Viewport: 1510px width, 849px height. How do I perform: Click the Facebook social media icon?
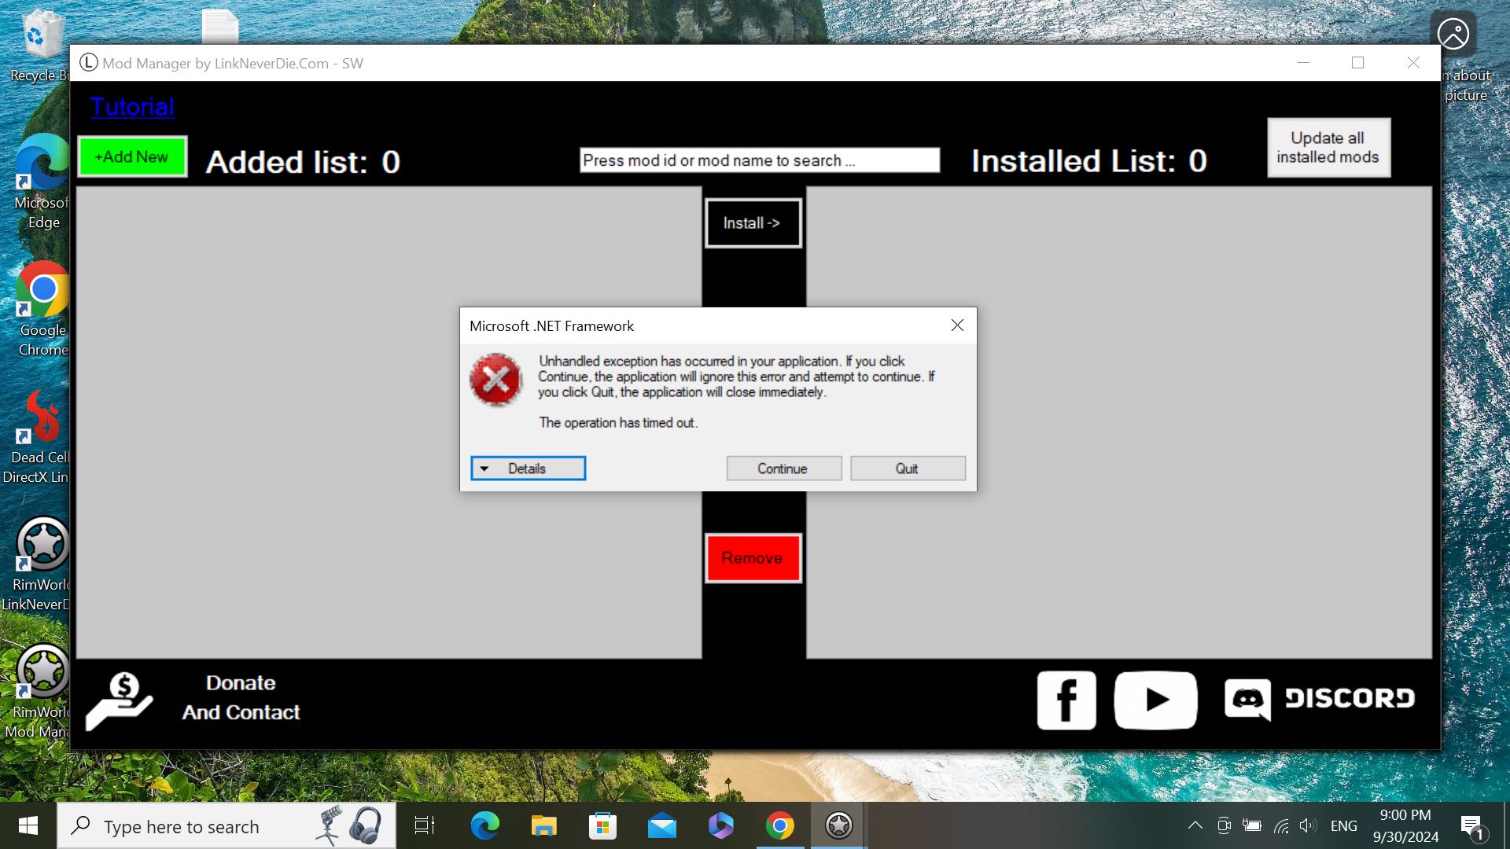[x=1066, y=700]
